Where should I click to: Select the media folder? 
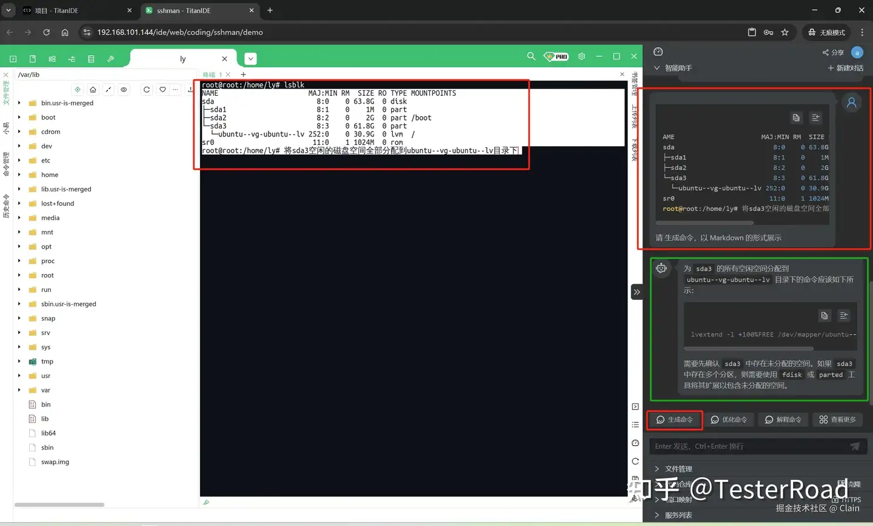tap(50, 218)
